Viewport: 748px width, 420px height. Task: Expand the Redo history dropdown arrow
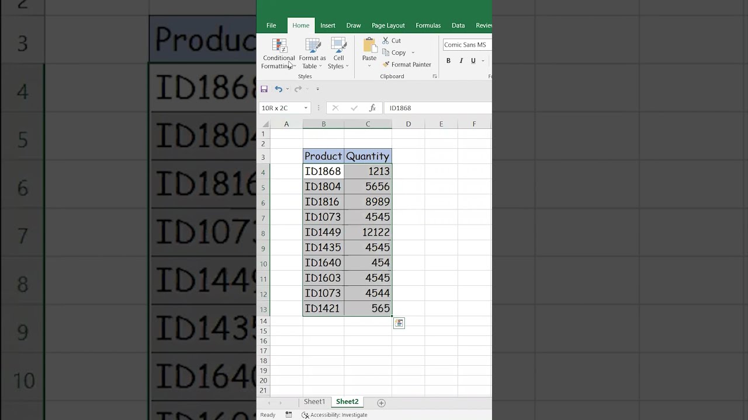click(x=307, y=89)
